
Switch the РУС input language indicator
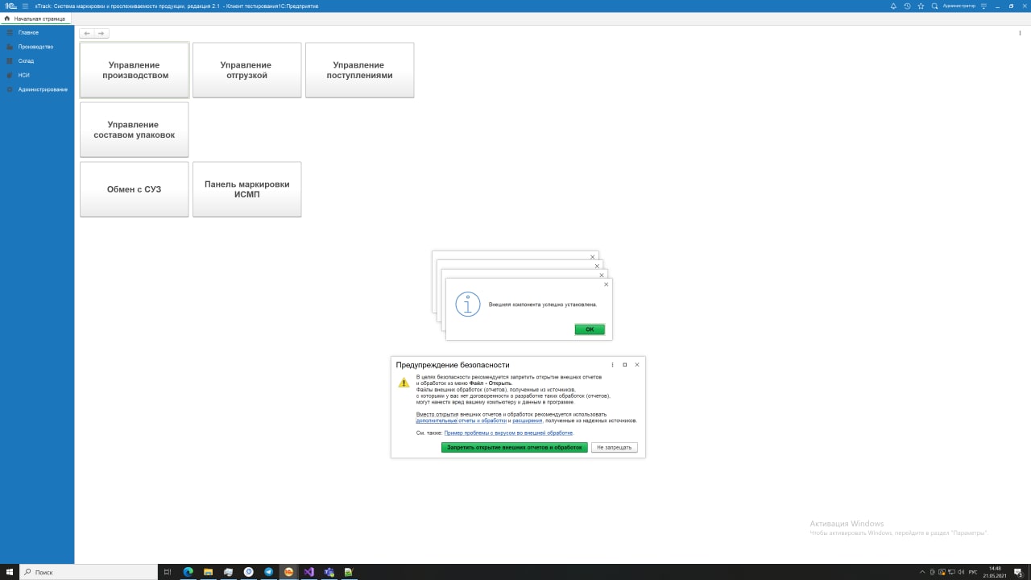point(973,572)
